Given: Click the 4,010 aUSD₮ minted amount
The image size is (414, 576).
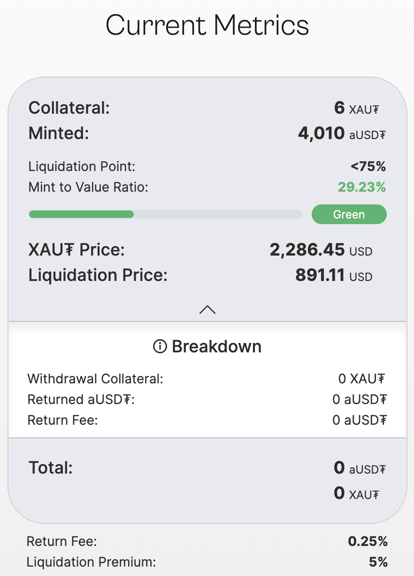Looking at the screenshot, I should pyautogui.click(x=342, y=134).
